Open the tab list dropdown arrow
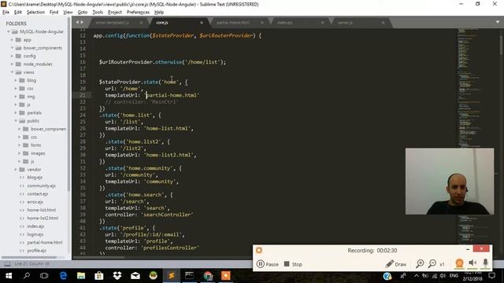This screenshot has width=504, height=283. [x=498, y=22]
